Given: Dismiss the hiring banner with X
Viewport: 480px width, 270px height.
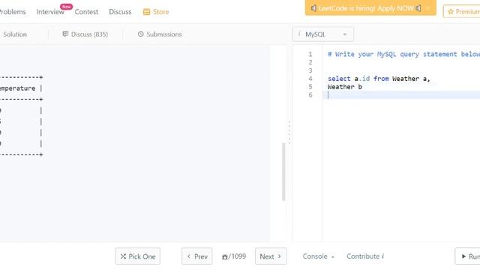Looking at the screenshot, I should [x=428, y=8].
